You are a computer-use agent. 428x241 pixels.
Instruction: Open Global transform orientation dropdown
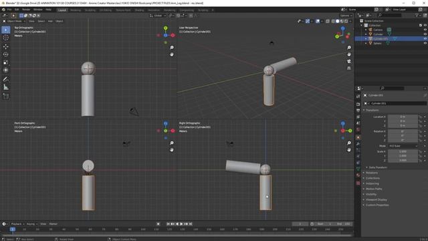(158, 15)
